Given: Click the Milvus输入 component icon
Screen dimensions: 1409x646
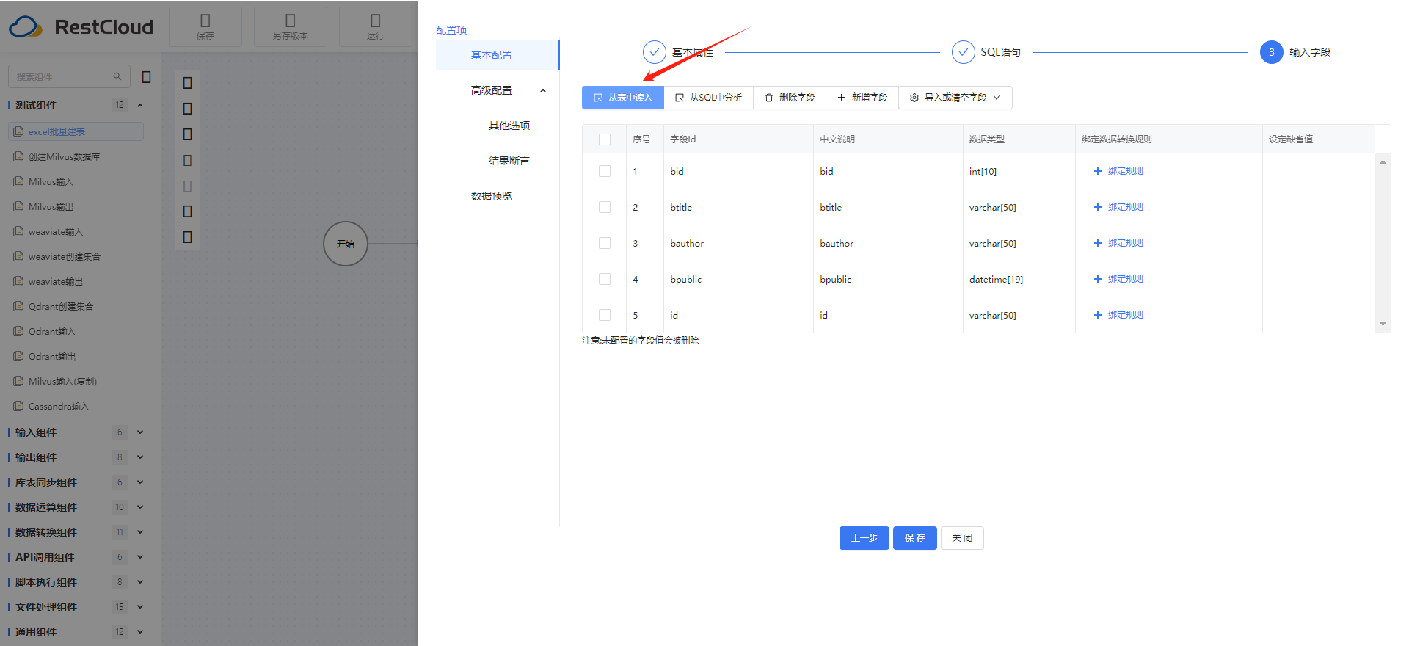Looking at the screenshot, I should click(18, 181).
